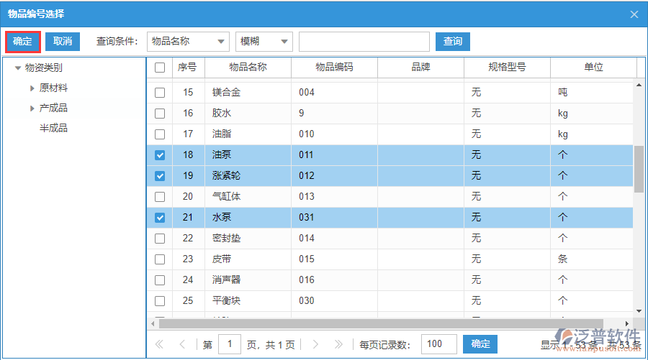Check the row for 气缸体

[x=160, y=197]
